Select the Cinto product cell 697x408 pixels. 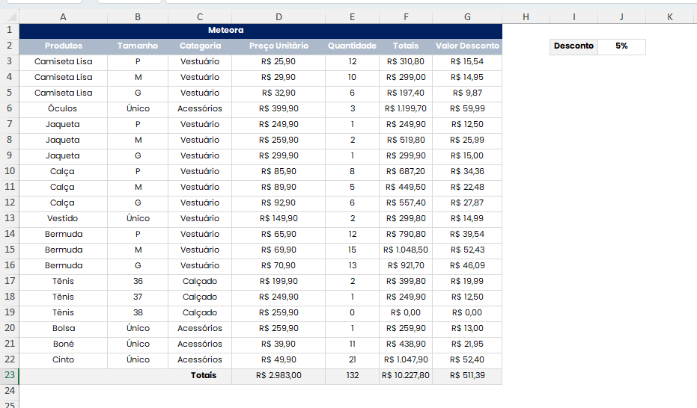[63, 359]
